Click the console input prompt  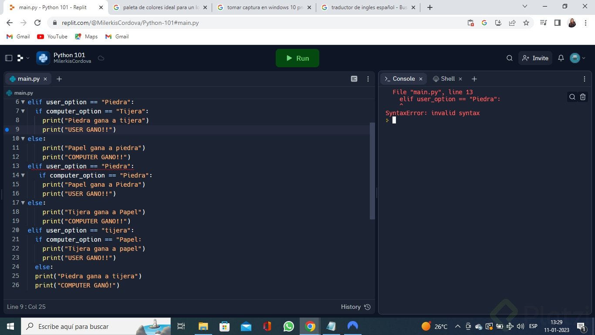pyautogui.click(x=394, y=120)
